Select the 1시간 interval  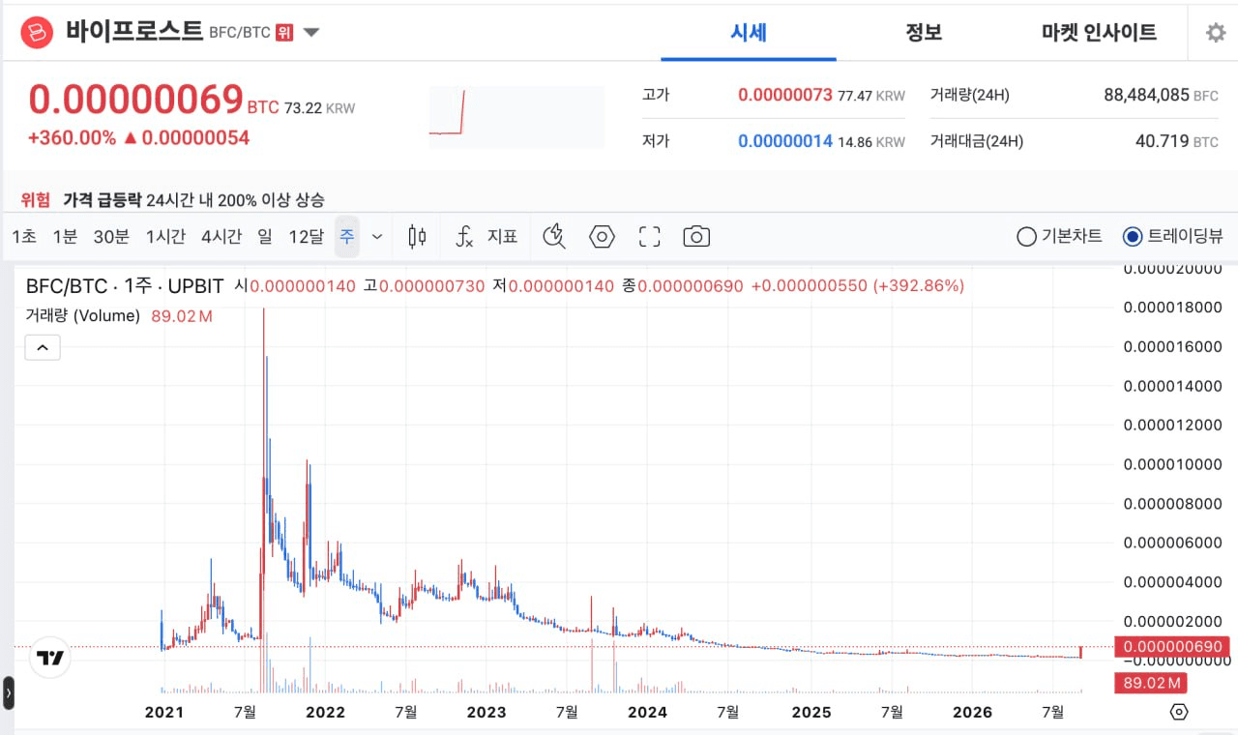coord(165,236)
